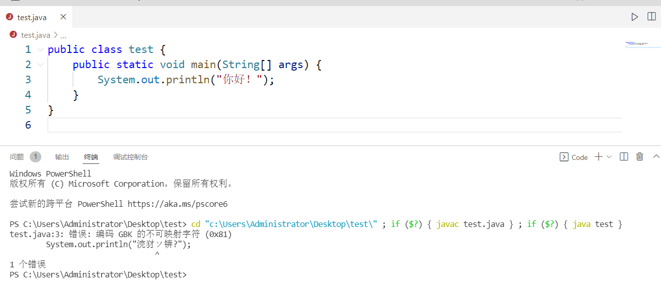The height and width of the screenshot is (288, 661).
Task: Click line number 5 in the gutter
Action: coord(28,110)
